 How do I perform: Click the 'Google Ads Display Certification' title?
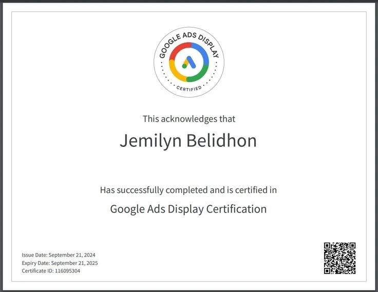click(x=188, y=209)
